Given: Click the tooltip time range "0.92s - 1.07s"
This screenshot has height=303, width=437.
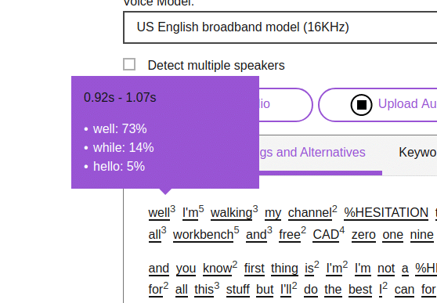Looking at the screenshot, I should pos(120,98).
